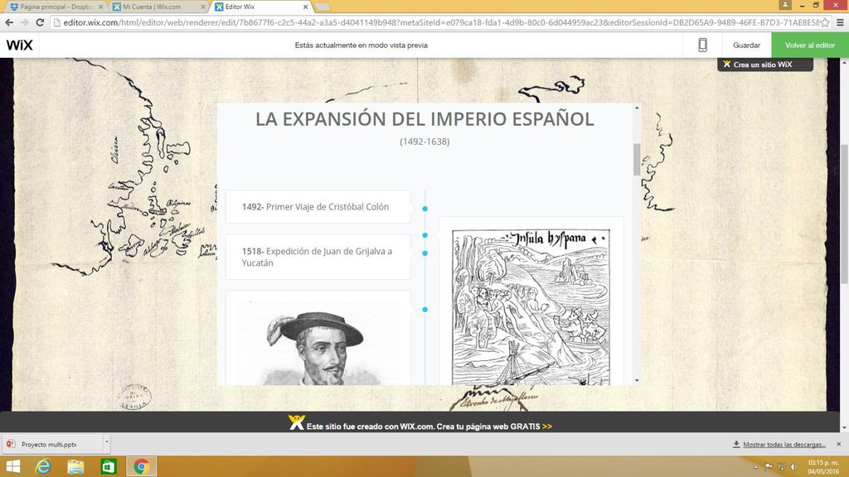Open the Windows Start button
849x477 pixels.
(x=12, y=466)
